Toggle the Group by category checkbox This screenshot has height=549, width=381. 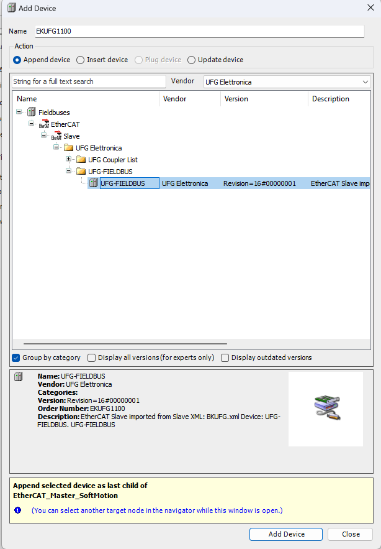point(16,358)
